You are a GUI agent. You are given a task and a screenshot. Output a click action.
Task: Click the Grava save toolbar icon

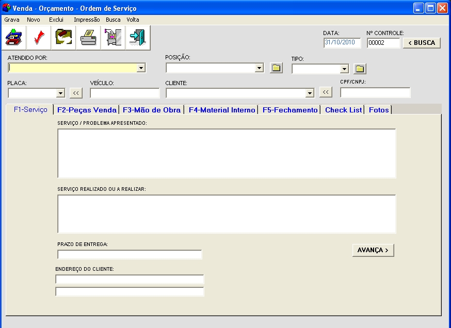click(14, 38)
